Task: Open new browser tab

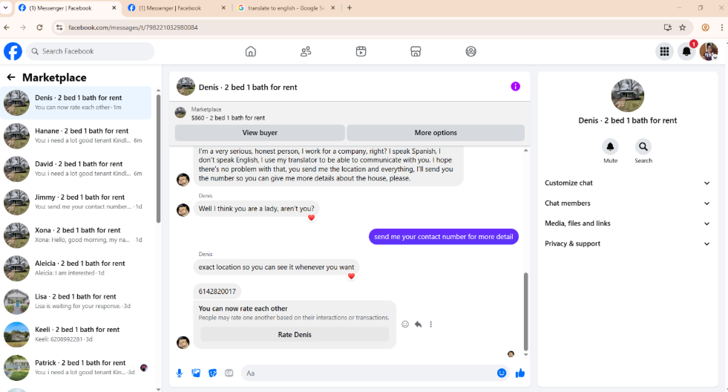Action: 350,8
